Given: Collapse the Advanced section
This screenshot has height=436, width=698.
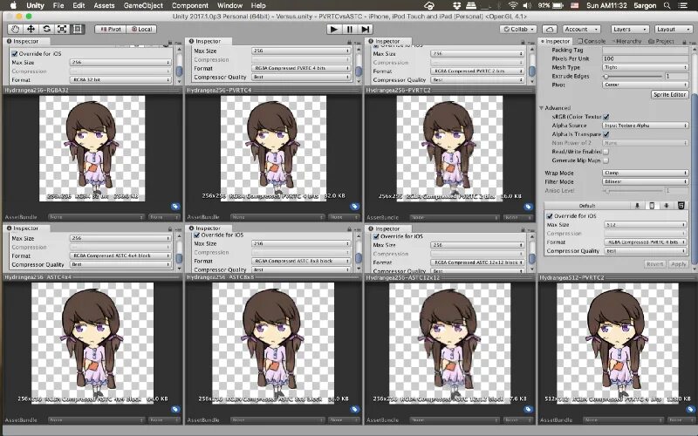Looking at the screenshot, I should click(x=542, y=107).
